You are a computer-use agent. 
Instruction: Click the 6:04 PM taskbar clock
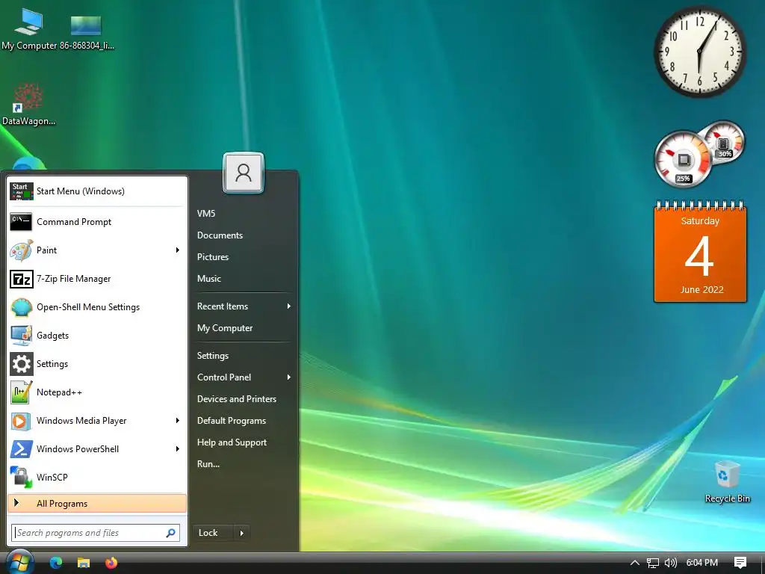(x=701, y=563)
